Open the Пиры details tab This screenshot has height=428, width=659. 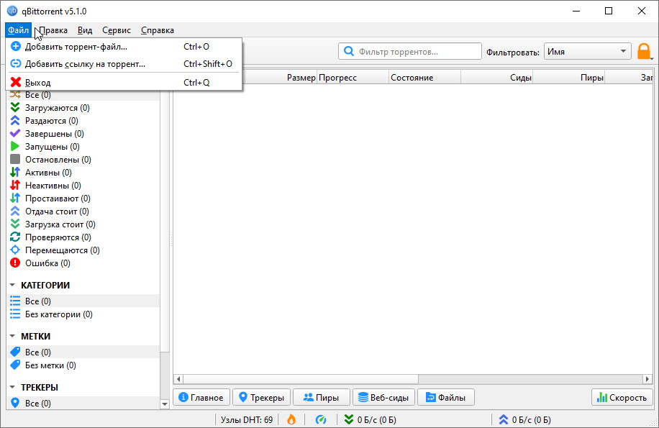(322, 397)
